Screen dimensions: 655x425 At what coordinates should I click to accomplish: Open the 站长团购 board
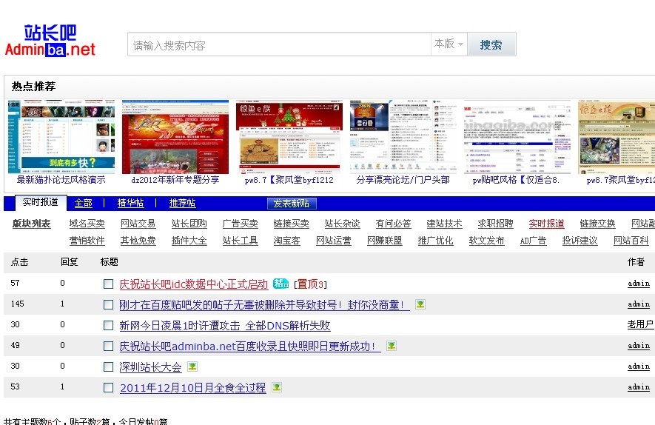tap(189, 224)
